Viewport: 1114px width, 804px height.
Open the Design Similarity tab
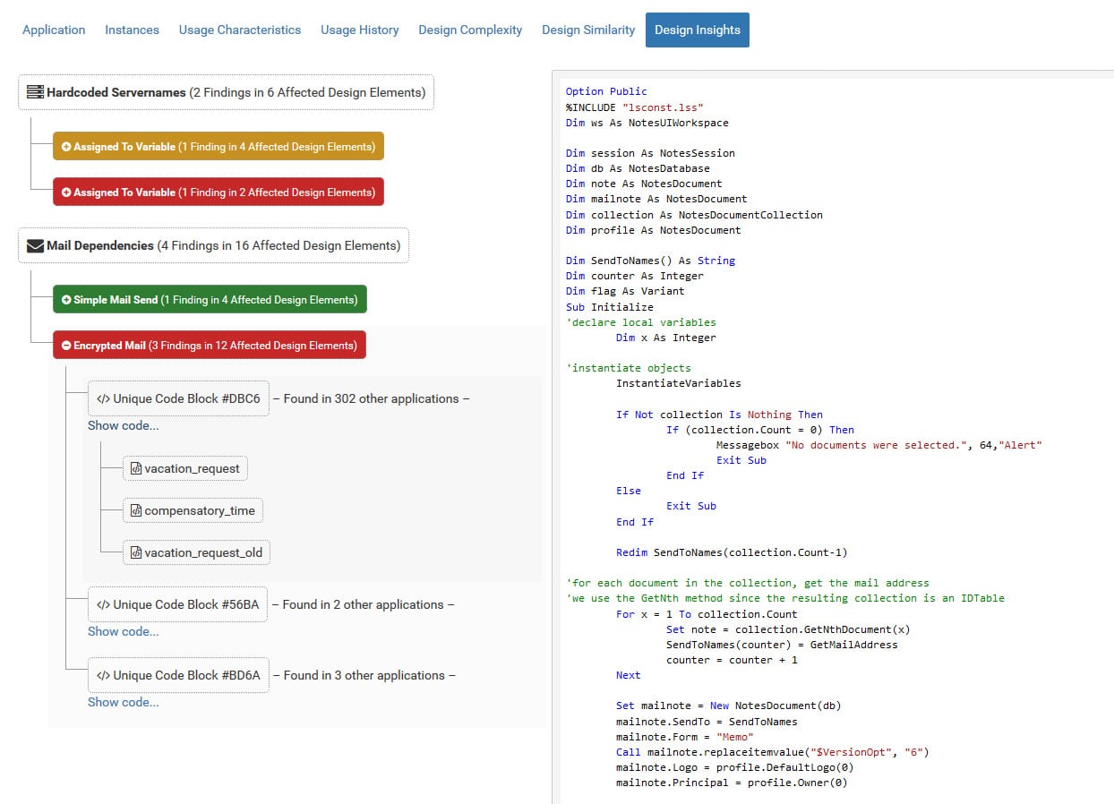587,30
